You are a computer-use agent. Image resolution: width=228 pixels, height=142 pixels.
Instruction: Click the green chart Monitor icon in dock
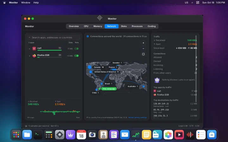click(x=136, y=135)
